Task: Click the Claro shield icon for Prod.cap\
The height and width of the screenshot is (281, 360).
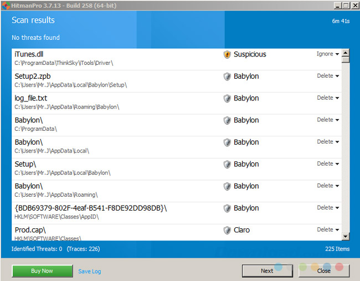Action: pos(227,230)
